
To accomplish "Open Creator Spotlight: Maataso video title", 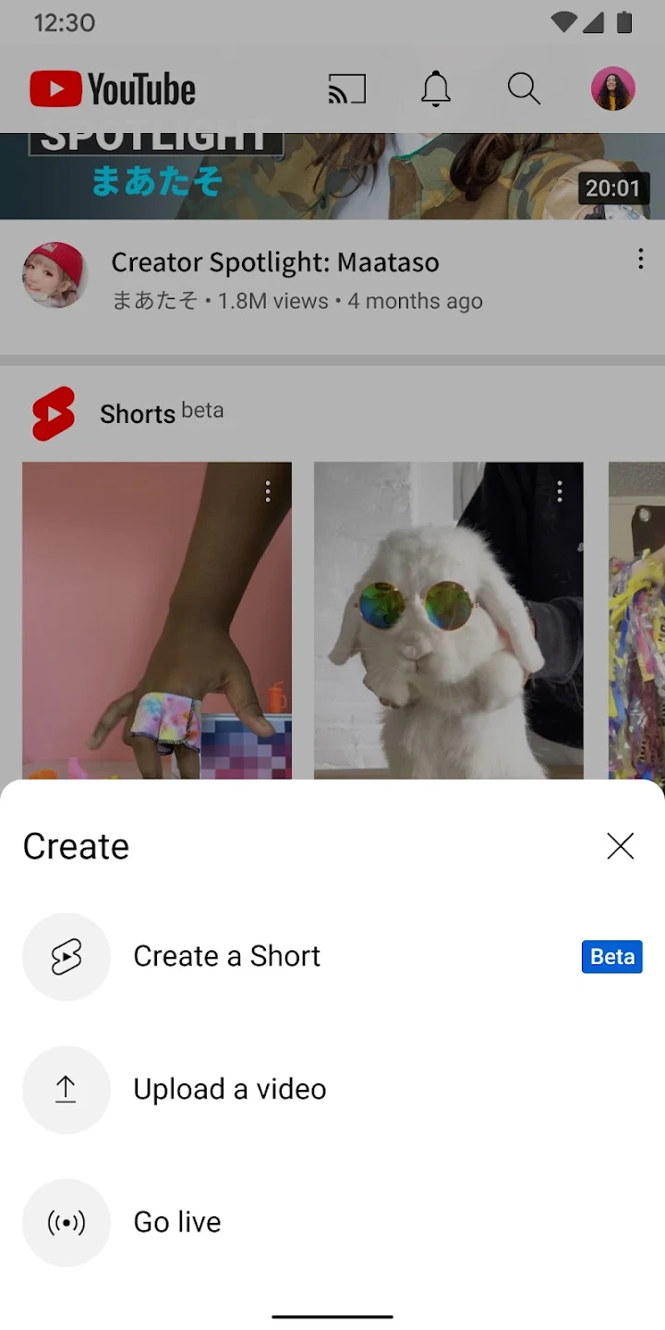I will point(275,262).
